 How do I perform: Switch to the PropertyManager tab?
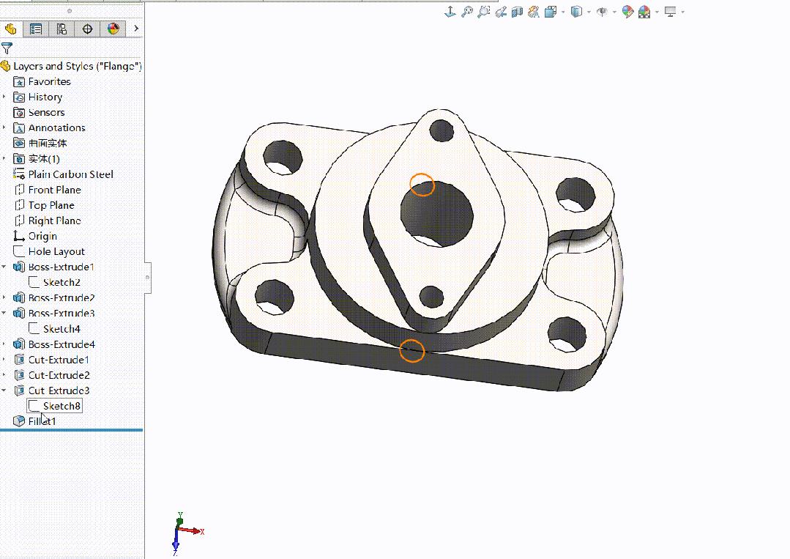pos(35,29)
